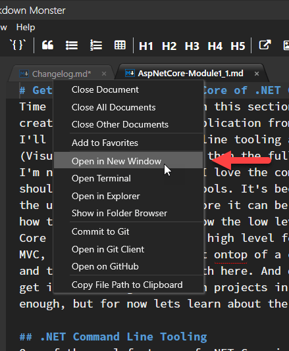Screen dimensions: 289x351
Task: Apply H5 heading formatting
Action: click(238, 46)
